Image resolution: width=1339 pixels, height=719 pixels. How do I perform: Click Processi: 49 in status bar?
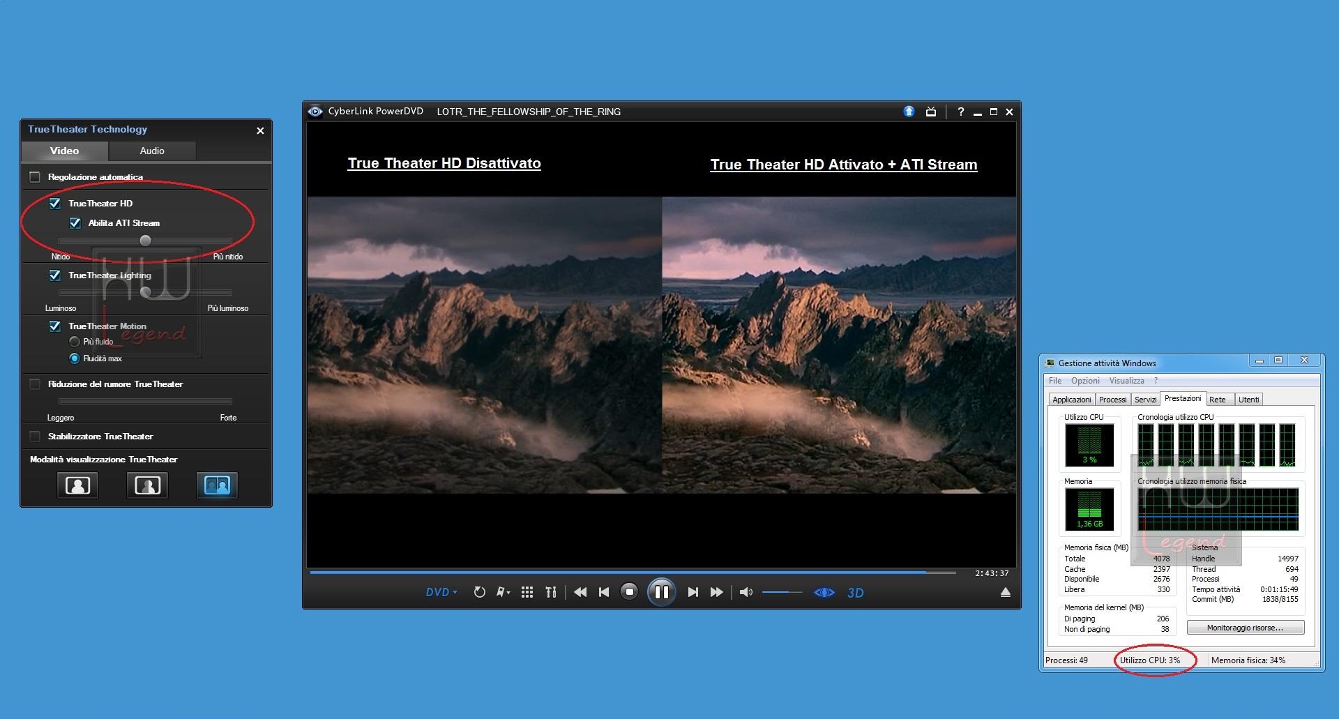[1066, 660]
